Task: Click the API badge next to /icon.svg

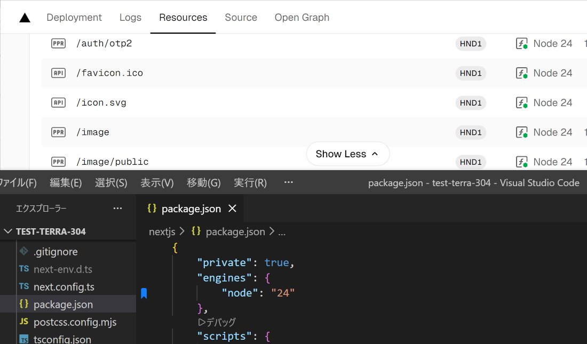Action: click(58, 102)
